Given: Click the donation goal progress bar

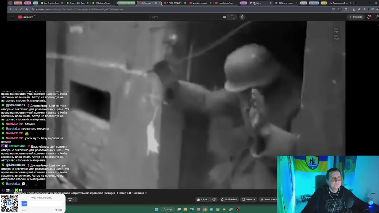Looking at the screenshot, I should [42, 204].
